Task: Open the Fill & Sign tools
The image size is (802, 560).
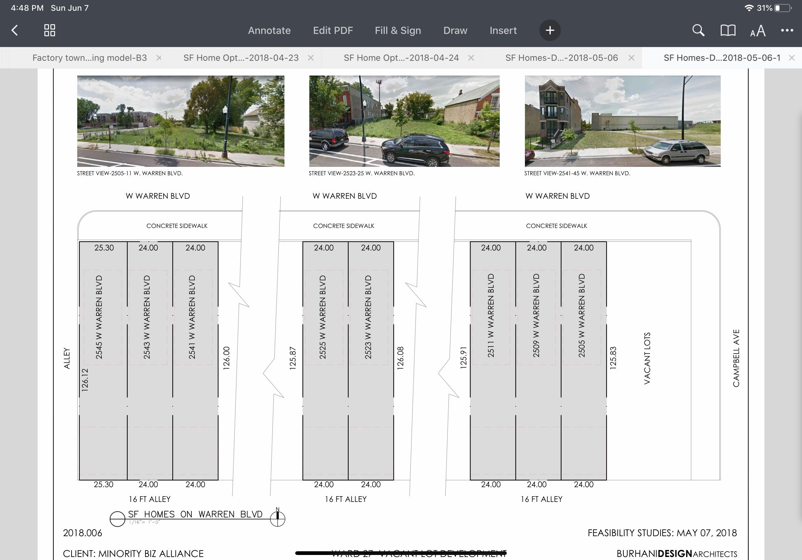Action: [x=398, y=30]
